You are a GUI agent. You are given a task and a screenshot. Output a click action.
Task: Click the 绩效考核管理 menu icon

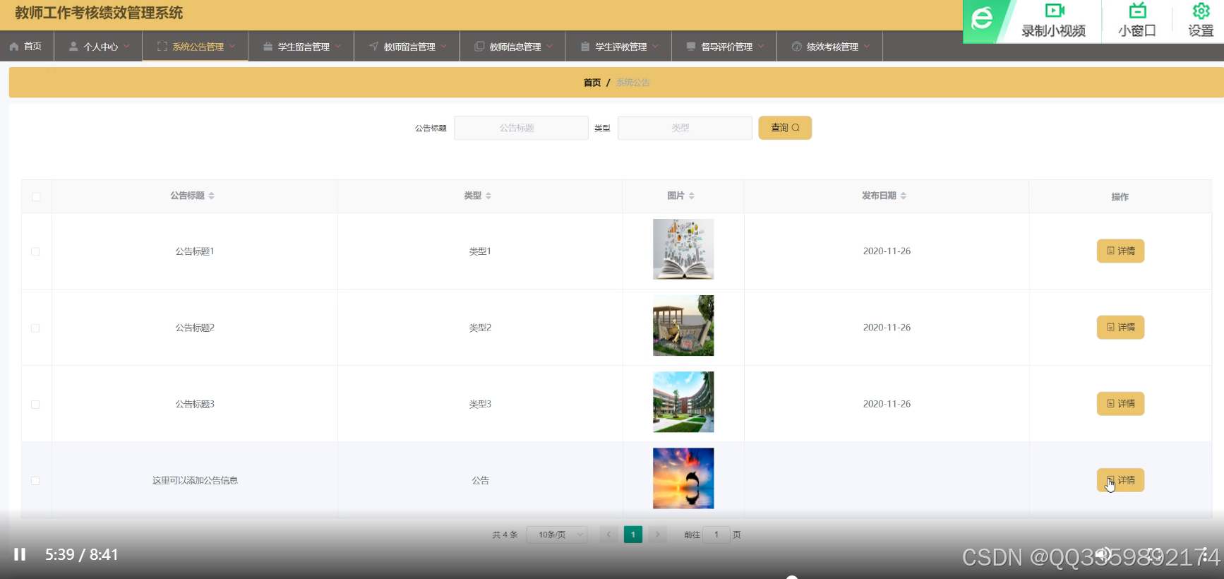(797, 47)
